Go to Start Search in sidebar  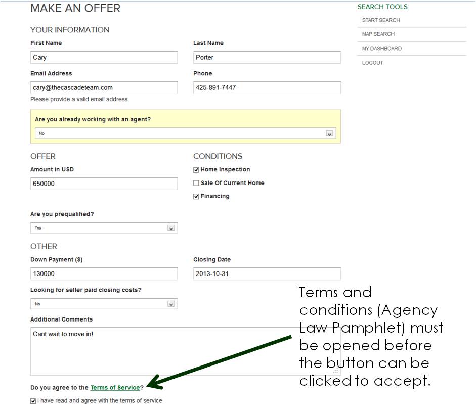coord(381,20)
